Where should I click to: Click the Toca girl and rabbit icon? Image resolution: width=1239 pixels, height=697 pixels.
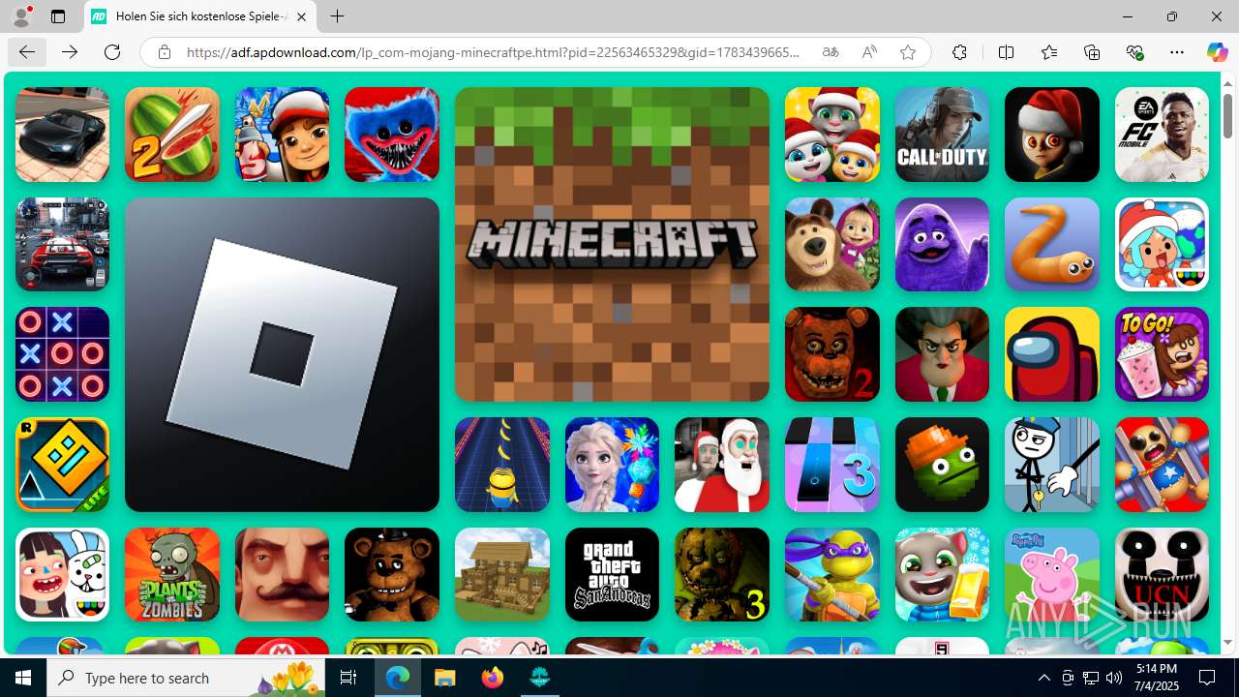[x=62, y=574]
